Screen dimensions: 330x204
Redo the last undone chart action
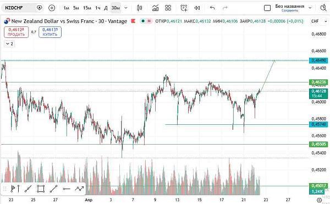coord(225,8)
